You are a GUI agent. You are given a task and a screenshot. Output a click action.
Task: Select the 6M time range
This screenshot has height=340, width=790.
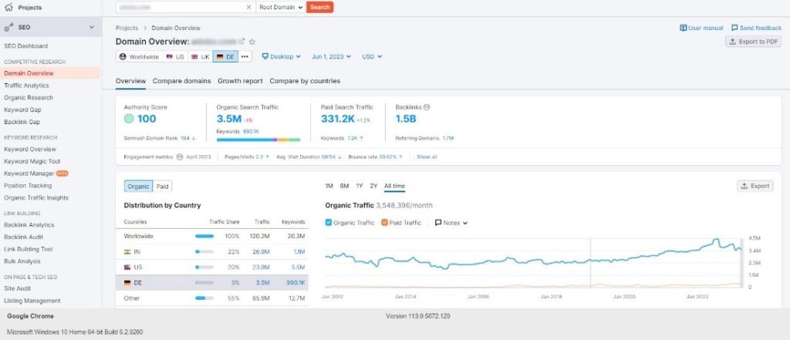coord(344,187)
